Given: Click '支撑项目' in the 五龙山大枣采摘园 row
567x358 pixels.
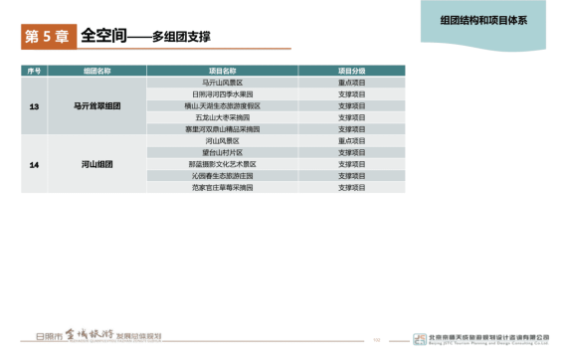Looking at the screenshot, I should (x=351, y=117).
